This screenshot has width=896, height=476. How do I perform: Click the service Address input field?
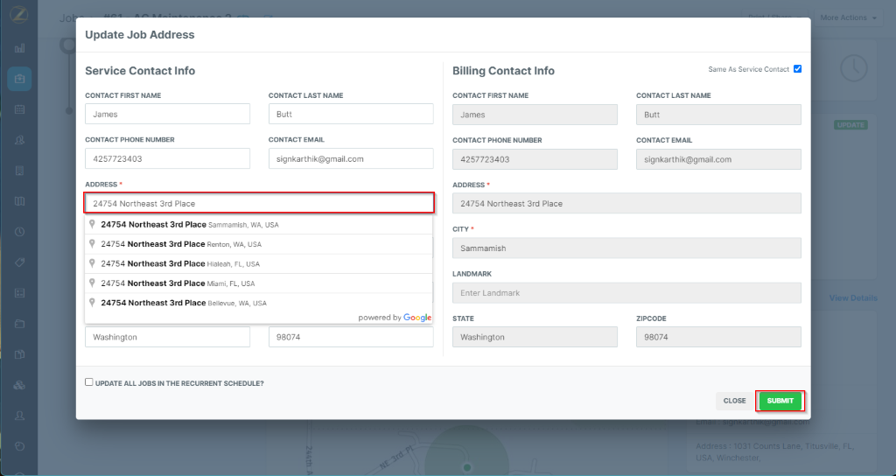pos(259,203)
